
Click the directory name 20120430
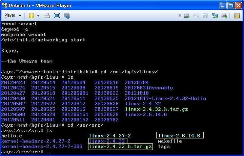[x=13, y=99]
